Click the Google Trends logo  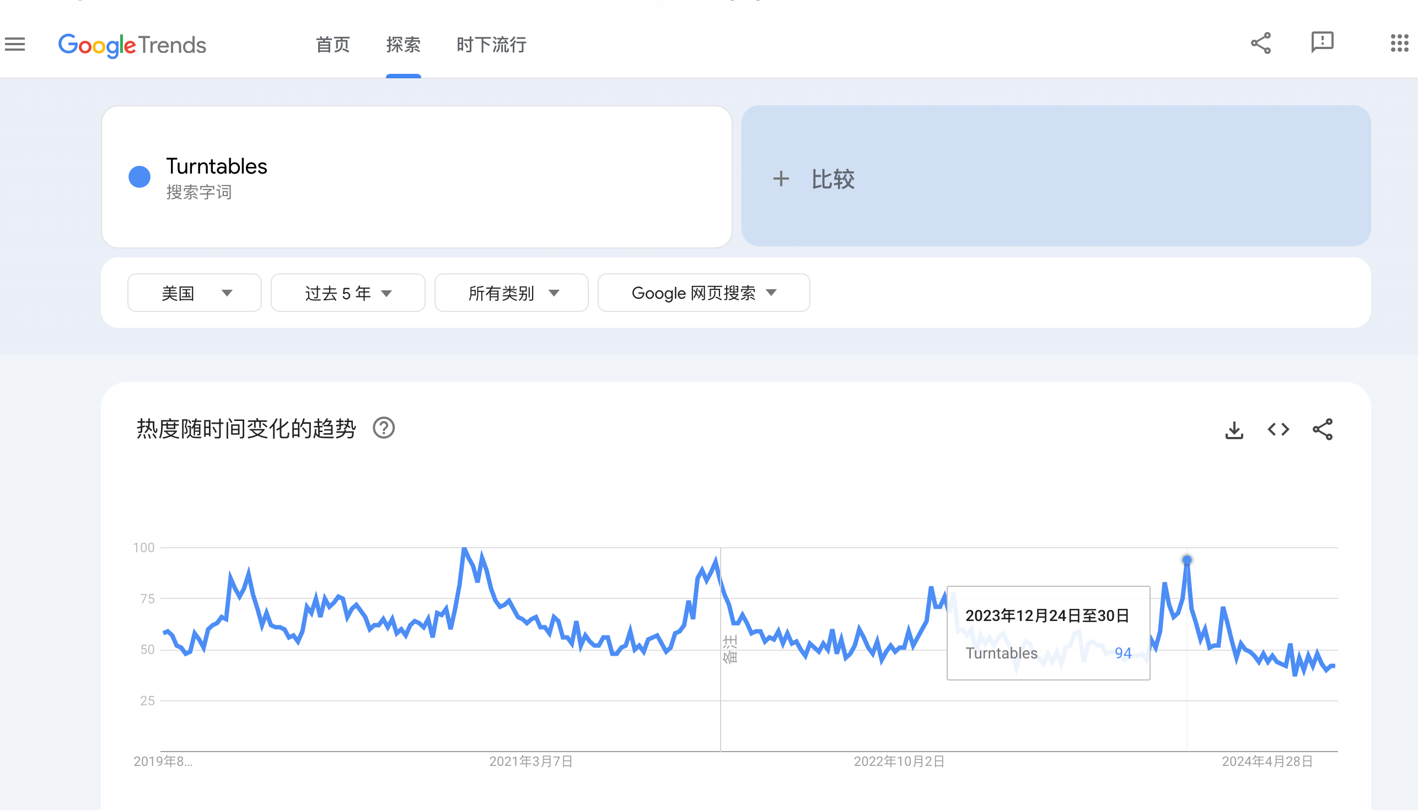pos(132,45)
